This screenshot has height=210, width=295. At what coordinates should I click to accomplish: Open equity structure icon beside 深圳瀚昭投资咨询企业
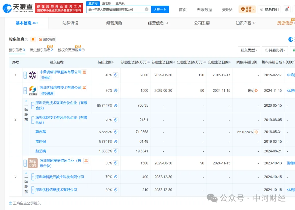tap(86, 161)
